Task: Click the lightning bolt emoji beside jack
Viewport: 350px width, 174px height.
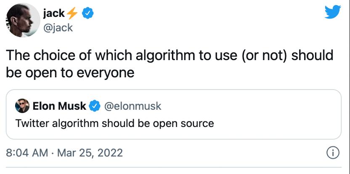Action: click(x=72, y=13)
